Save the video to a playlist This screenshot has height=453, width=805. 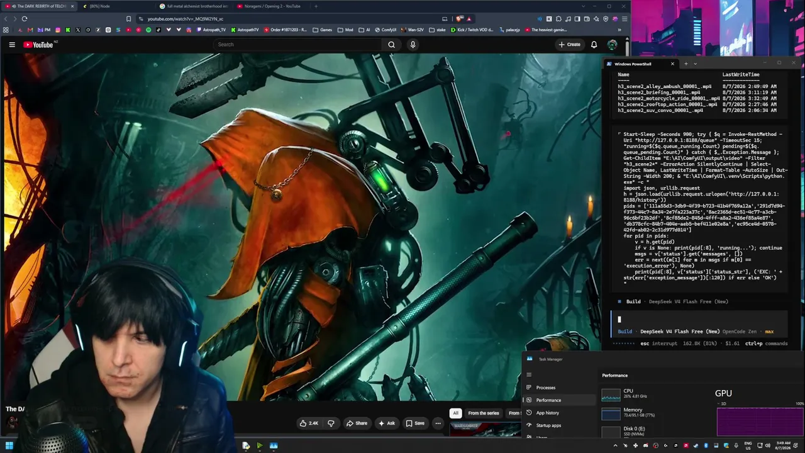415,423
